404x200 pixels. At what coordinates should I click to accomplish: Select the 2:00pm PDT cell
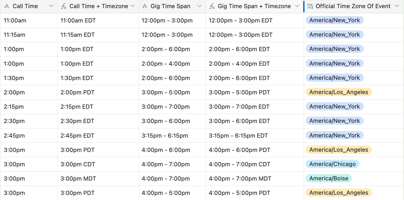point(98,92)
